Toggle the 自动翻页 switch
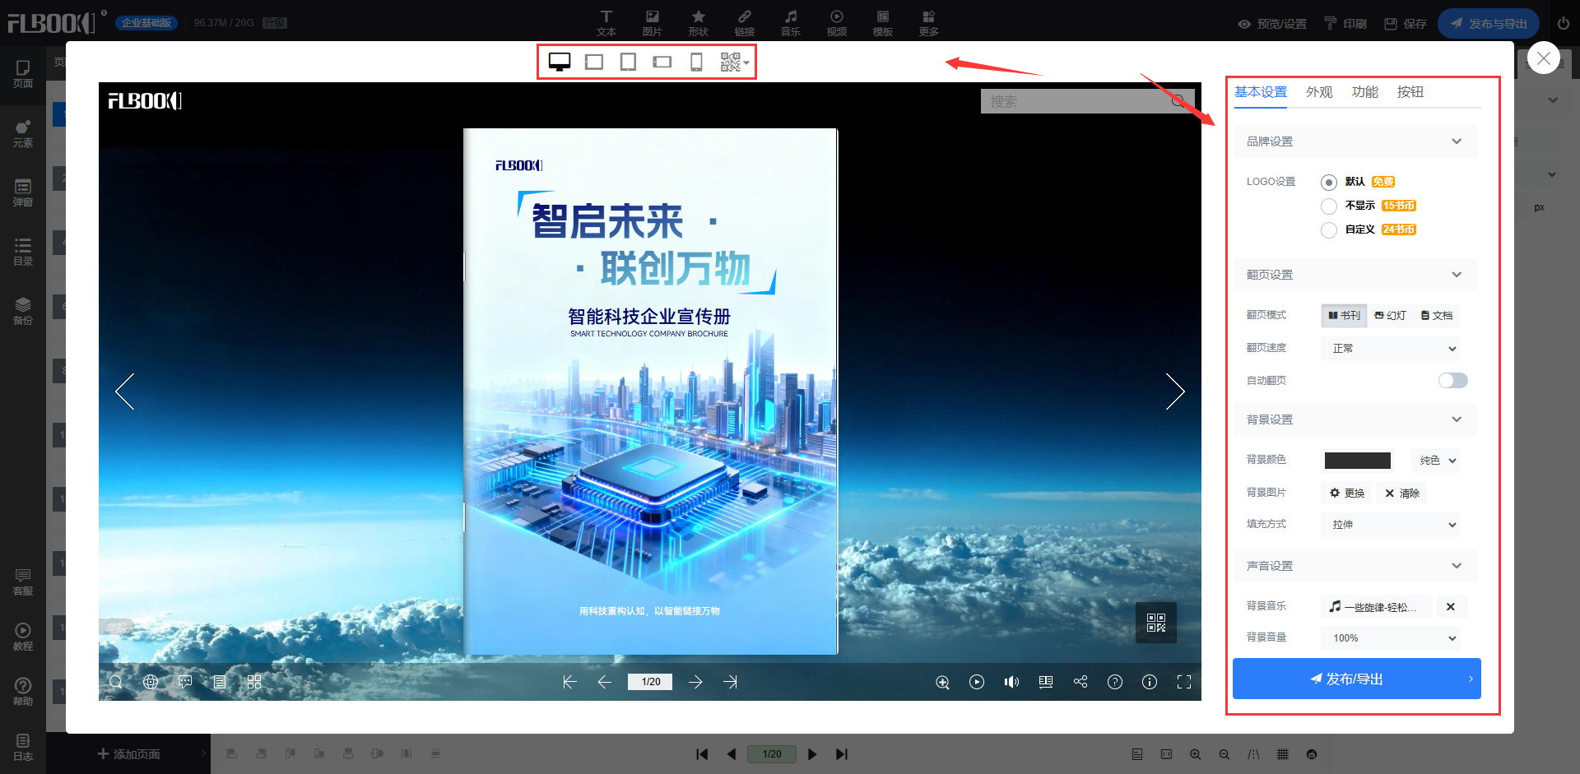The width and height of the screenshot is (1580, 774). click(x=1452, y=380)
